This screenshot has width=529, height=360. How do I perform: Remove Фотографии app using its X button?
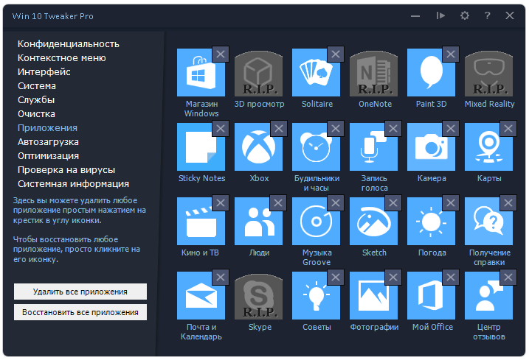click(393, 278)
